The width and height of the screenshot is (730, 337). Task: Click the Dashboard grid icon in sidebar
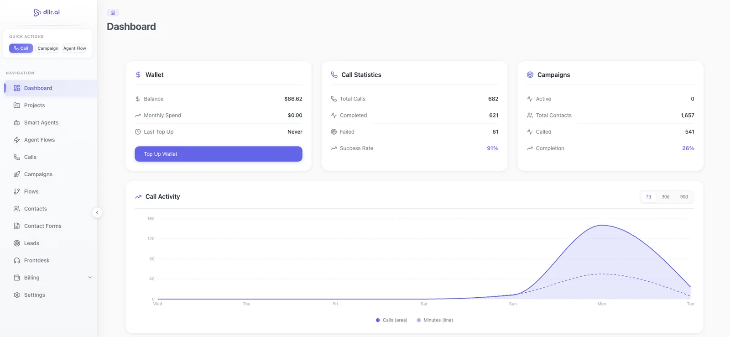pyautogui.click(x=17, y=88)
